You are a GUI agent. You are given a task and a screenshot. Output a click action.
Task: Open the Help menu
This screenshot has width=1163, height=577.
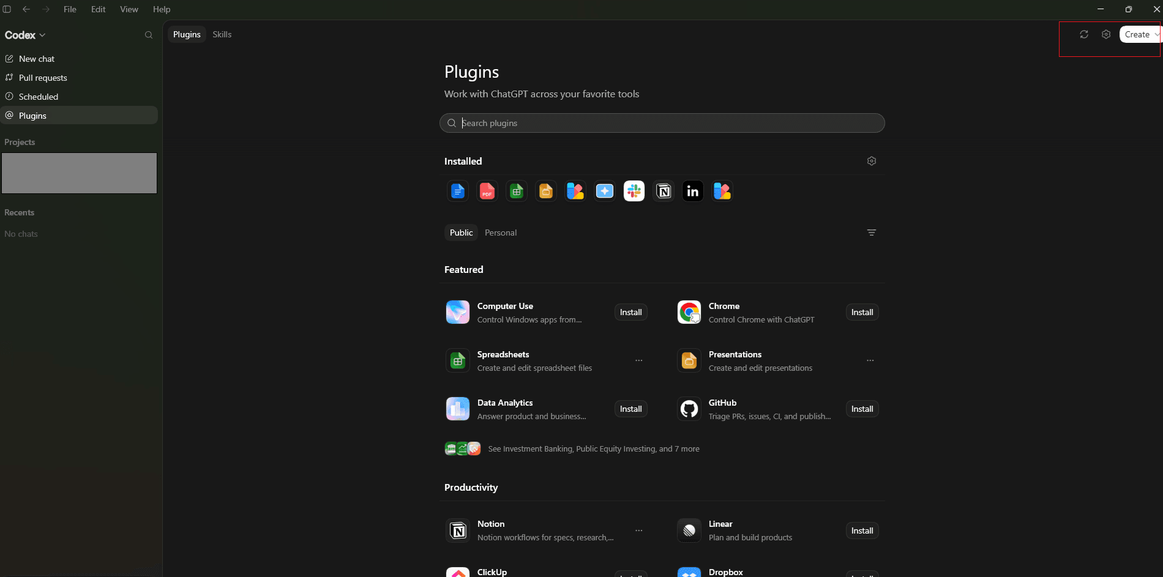(x=162, y=9)
